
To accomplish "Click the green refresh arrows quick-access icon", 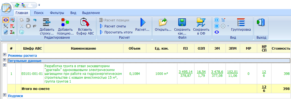I will point(17,5).
